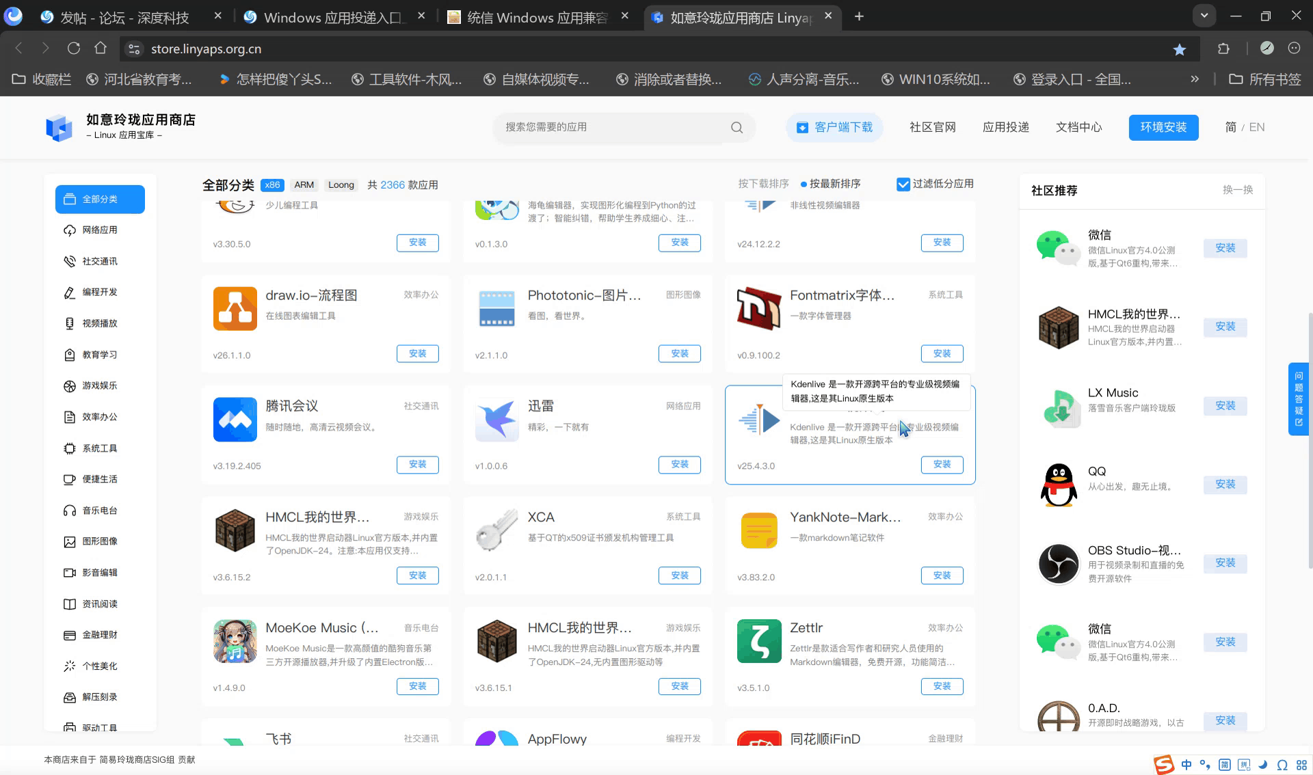Viewport: 1313px width, 775px height.
Task: Open the MoeKoe Music anime icon
Action: point(235,641)
